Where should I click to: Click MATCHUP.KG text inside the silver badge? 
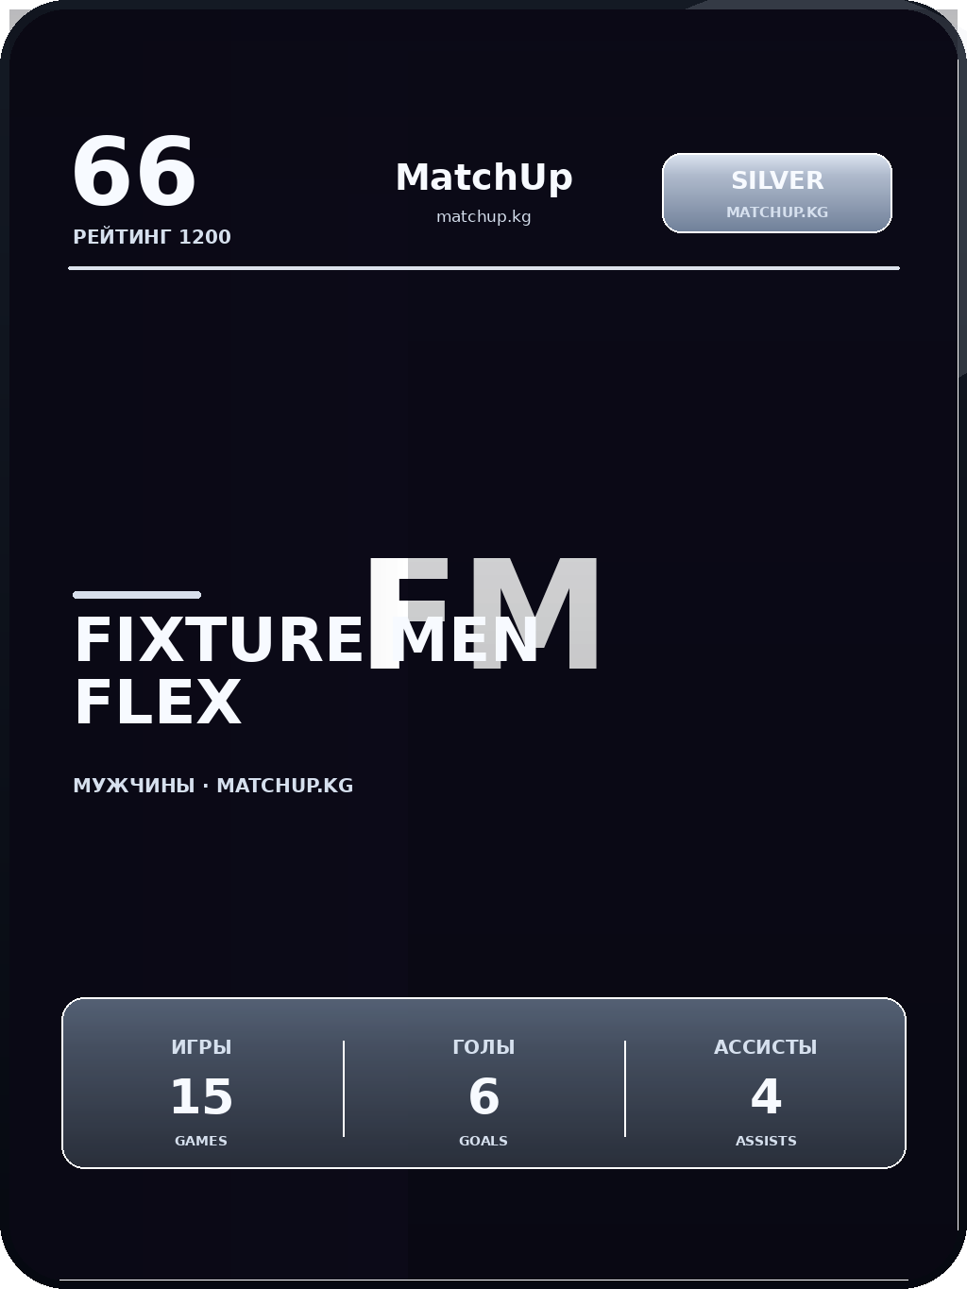(x=776, y=212)
